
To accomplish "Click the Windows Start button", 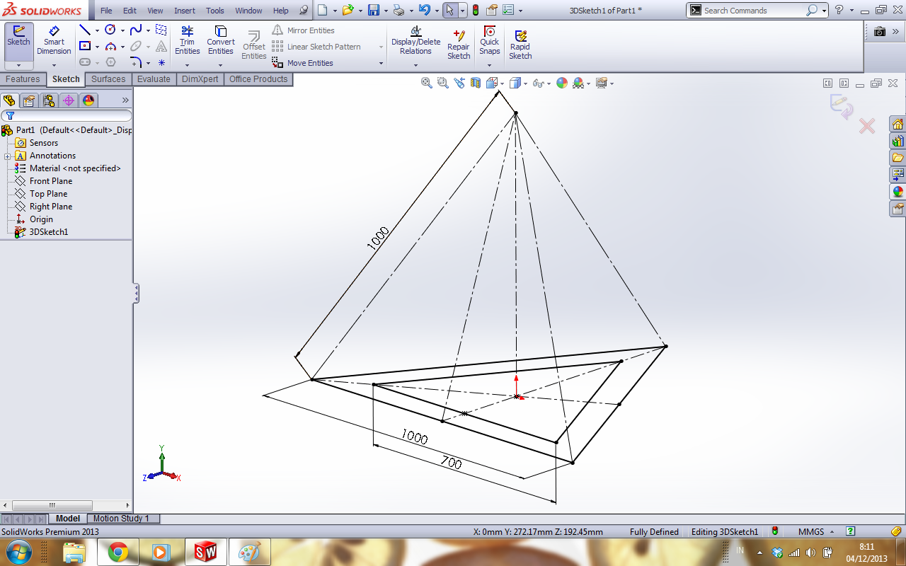I will point(19,552).
